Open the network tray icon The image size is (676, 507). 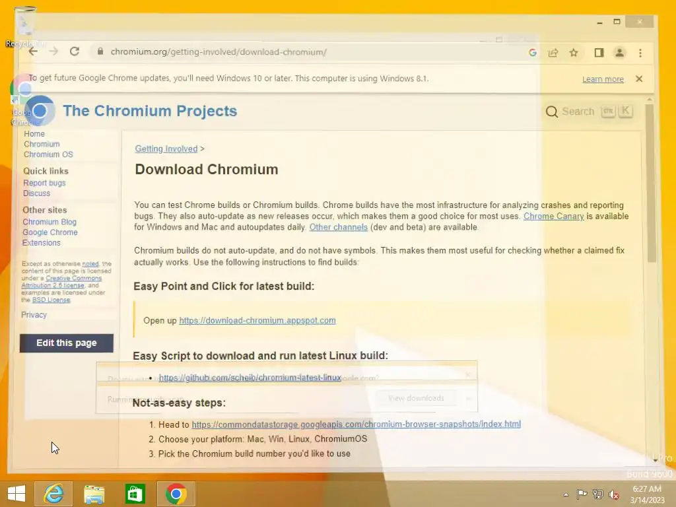[x=598, y=494]
